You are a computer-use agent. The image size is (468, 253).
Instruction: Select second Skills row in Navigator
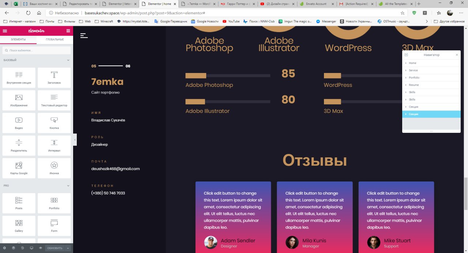(x=431, y=100)
